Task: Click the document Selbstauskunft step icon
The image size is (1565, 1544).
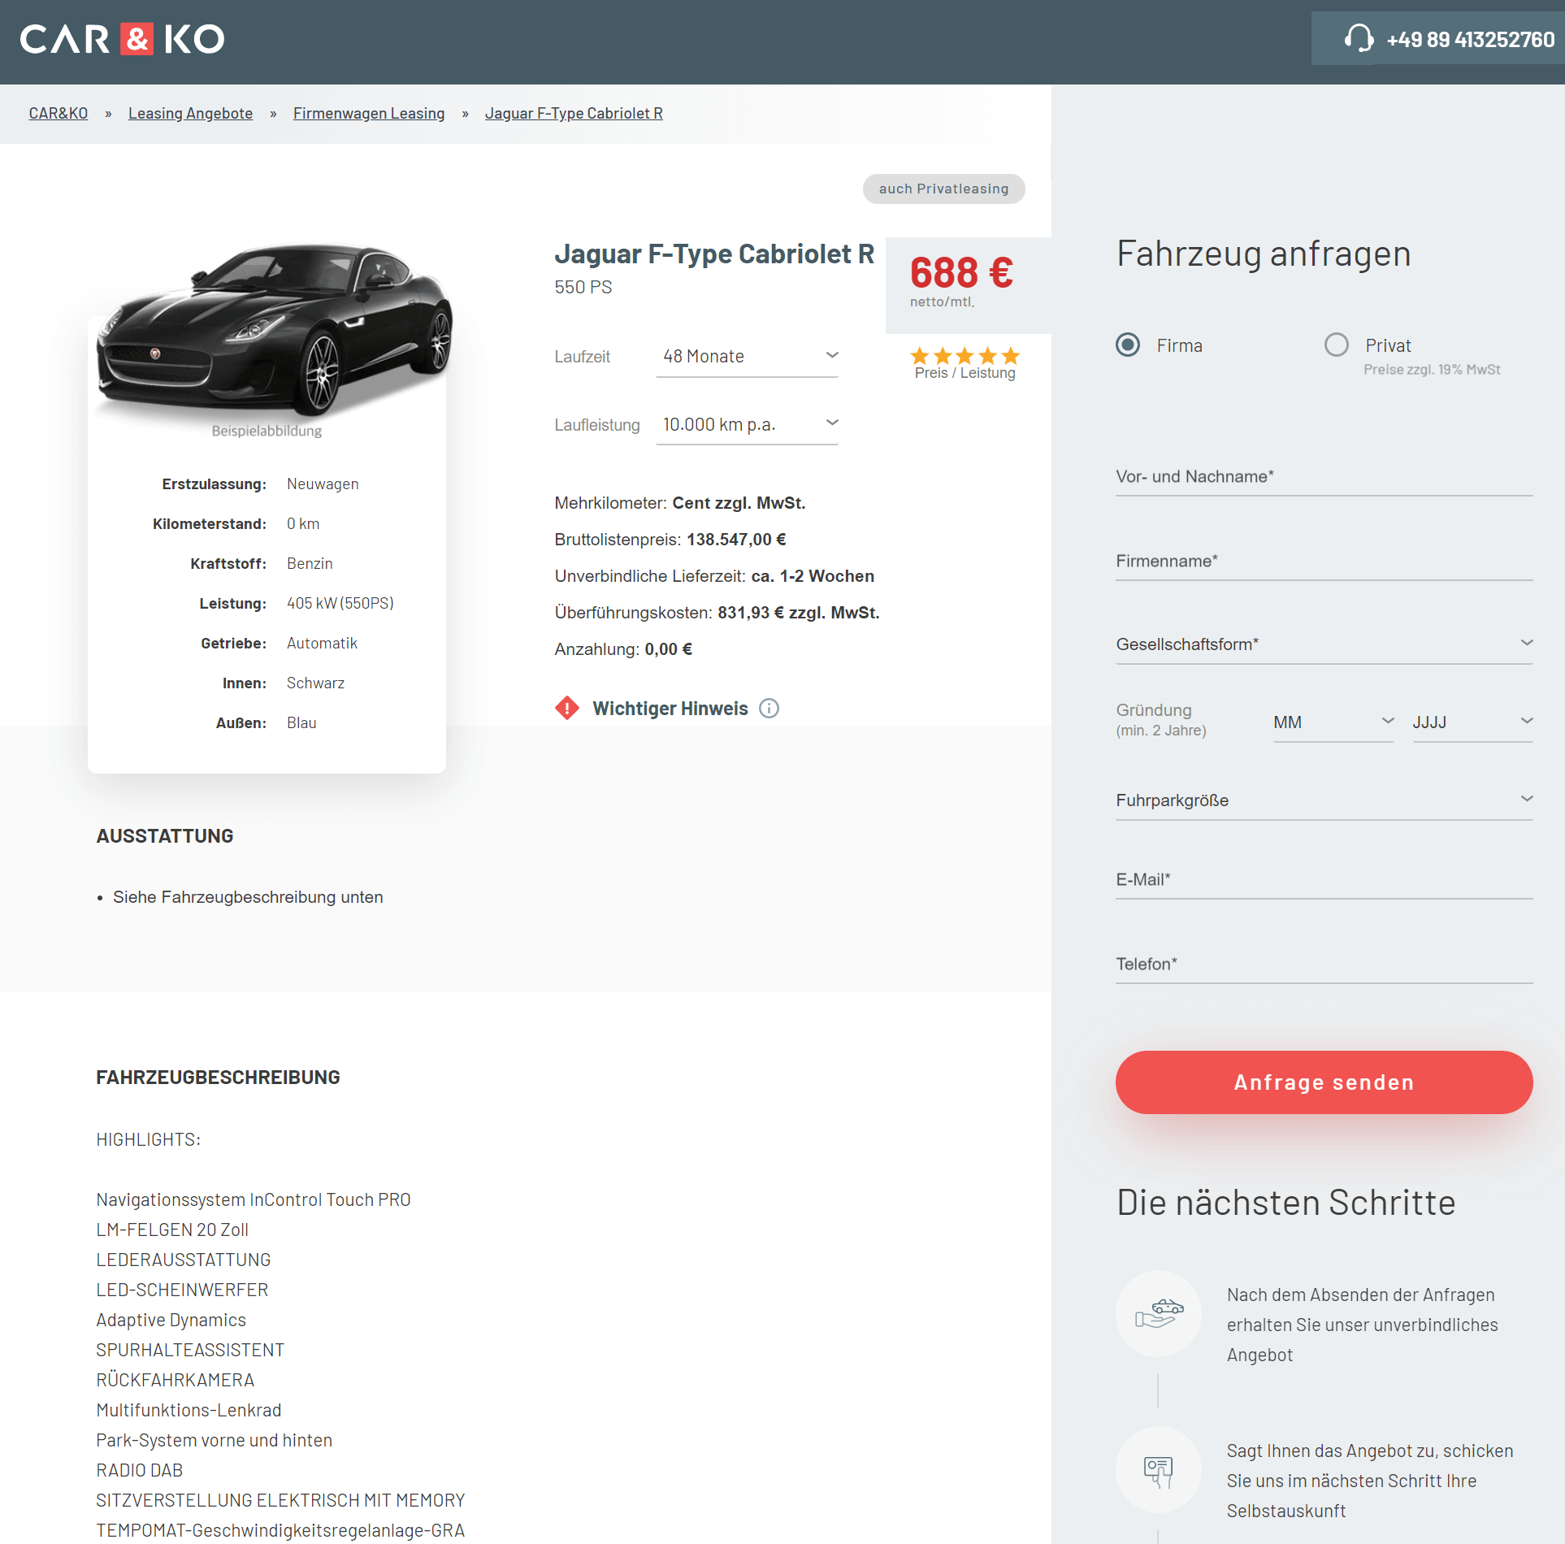Action: 1159,1469
